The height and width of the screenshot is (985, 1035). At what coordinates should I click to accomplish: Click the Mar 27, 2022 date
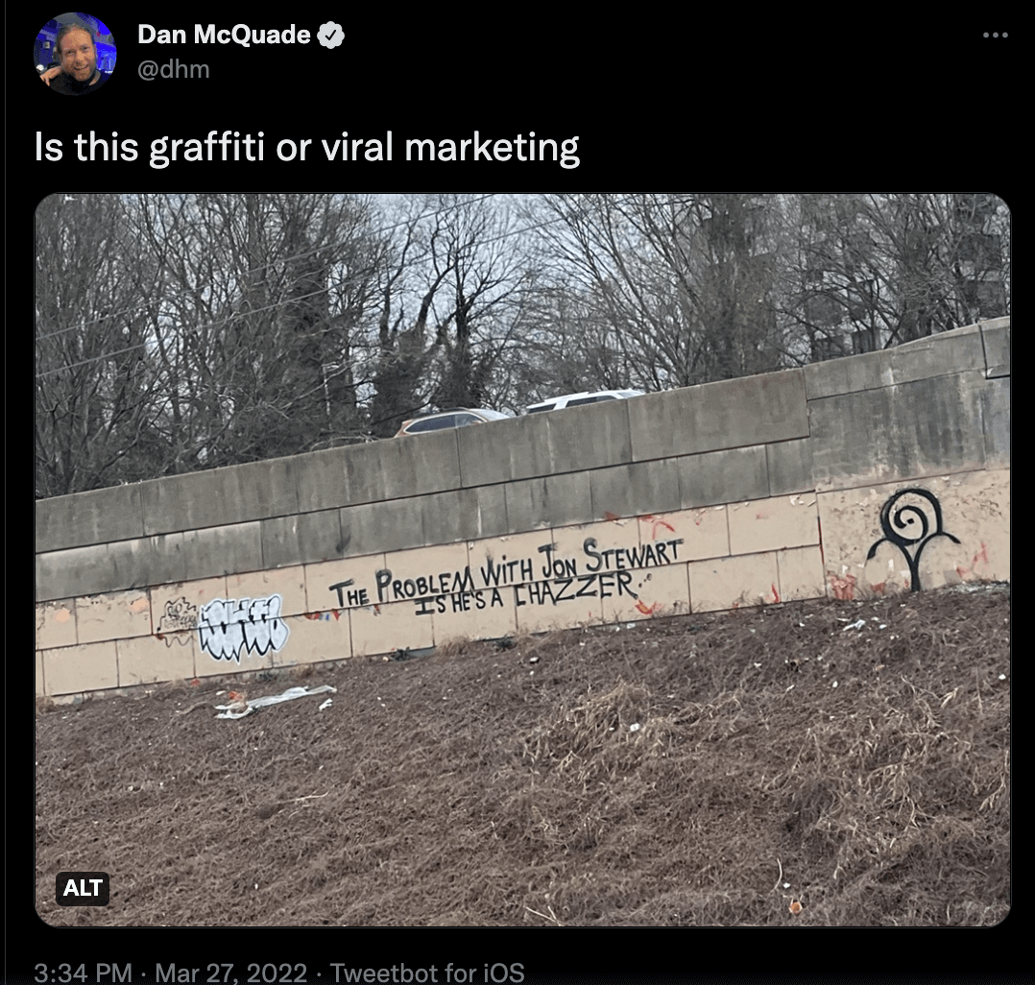pos(230,972)
